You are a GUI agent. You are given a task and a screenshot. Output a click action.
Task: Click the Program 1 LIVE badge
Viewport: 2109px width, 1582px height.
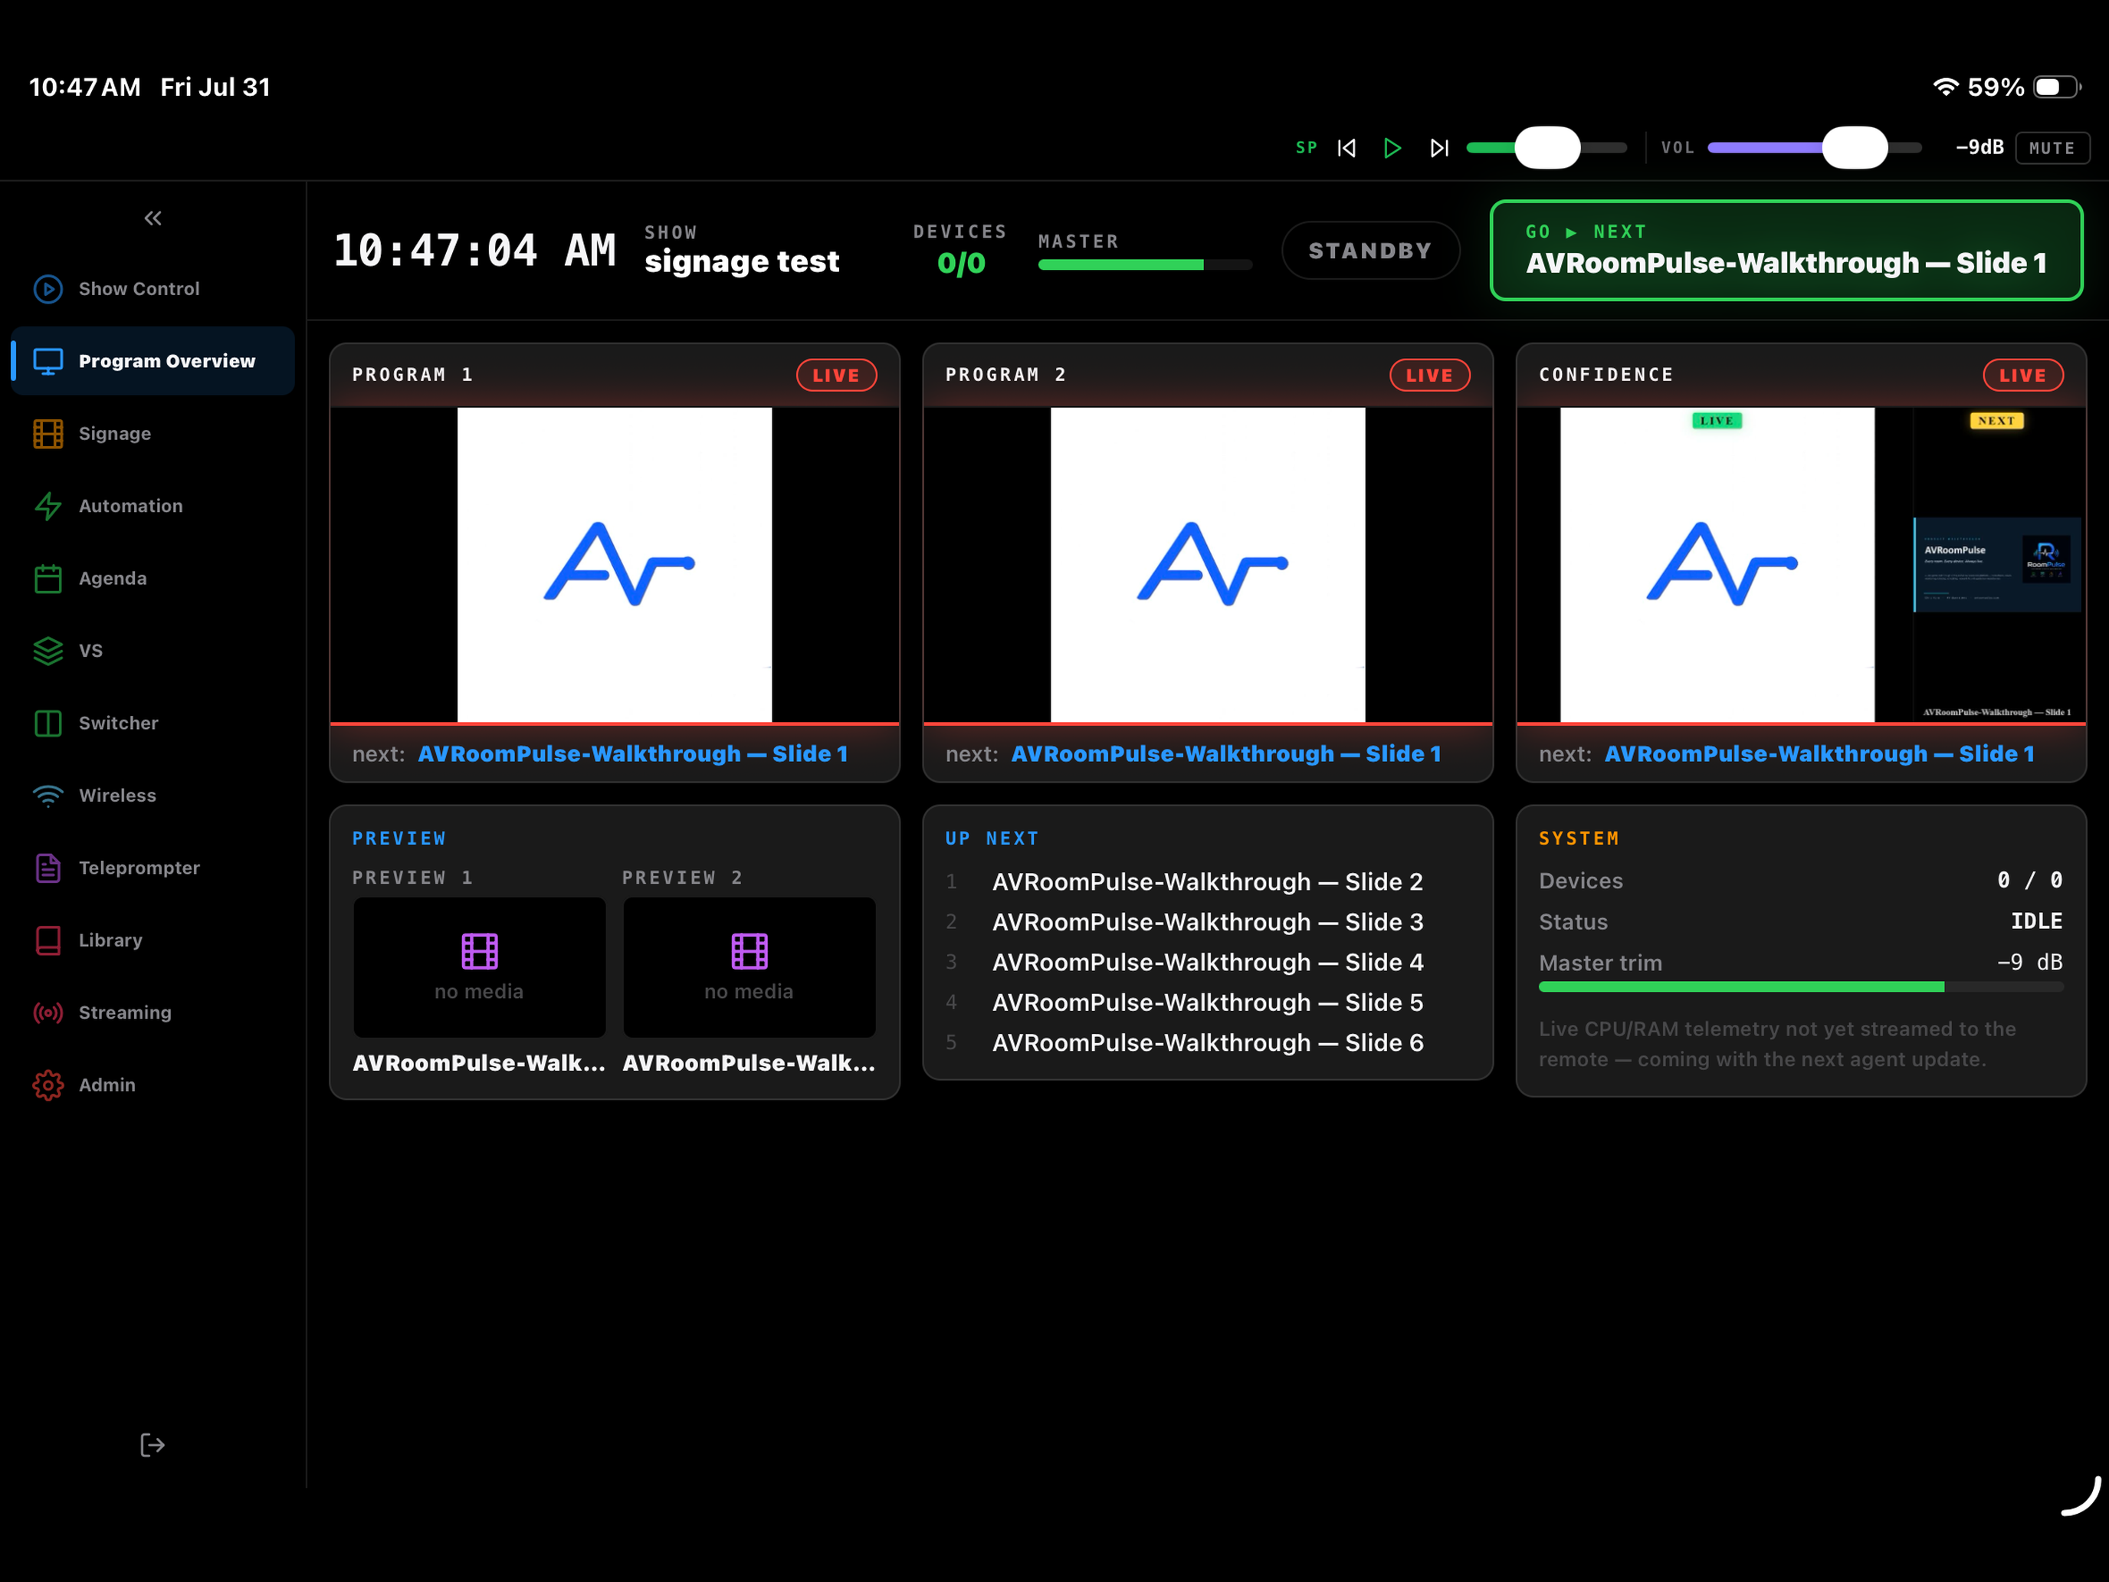(x=836, y=376)
